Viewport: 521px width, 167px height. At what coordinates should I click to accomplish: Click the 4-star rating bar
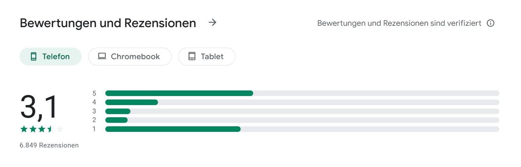pos(302,102)
